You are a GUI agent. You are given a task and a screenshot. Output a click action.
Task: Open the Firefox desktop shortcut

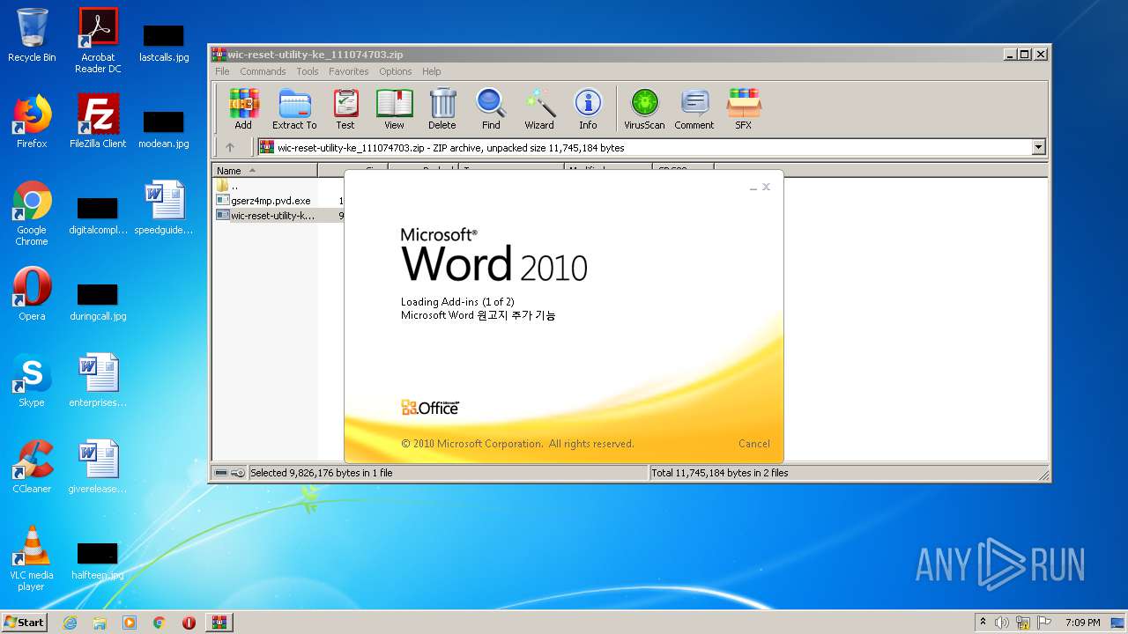pos(32,122)
